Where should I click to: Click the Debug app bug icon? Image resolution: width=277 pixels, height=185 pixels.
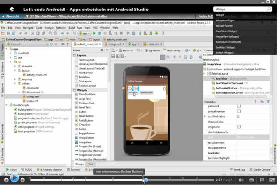point(100,33)
